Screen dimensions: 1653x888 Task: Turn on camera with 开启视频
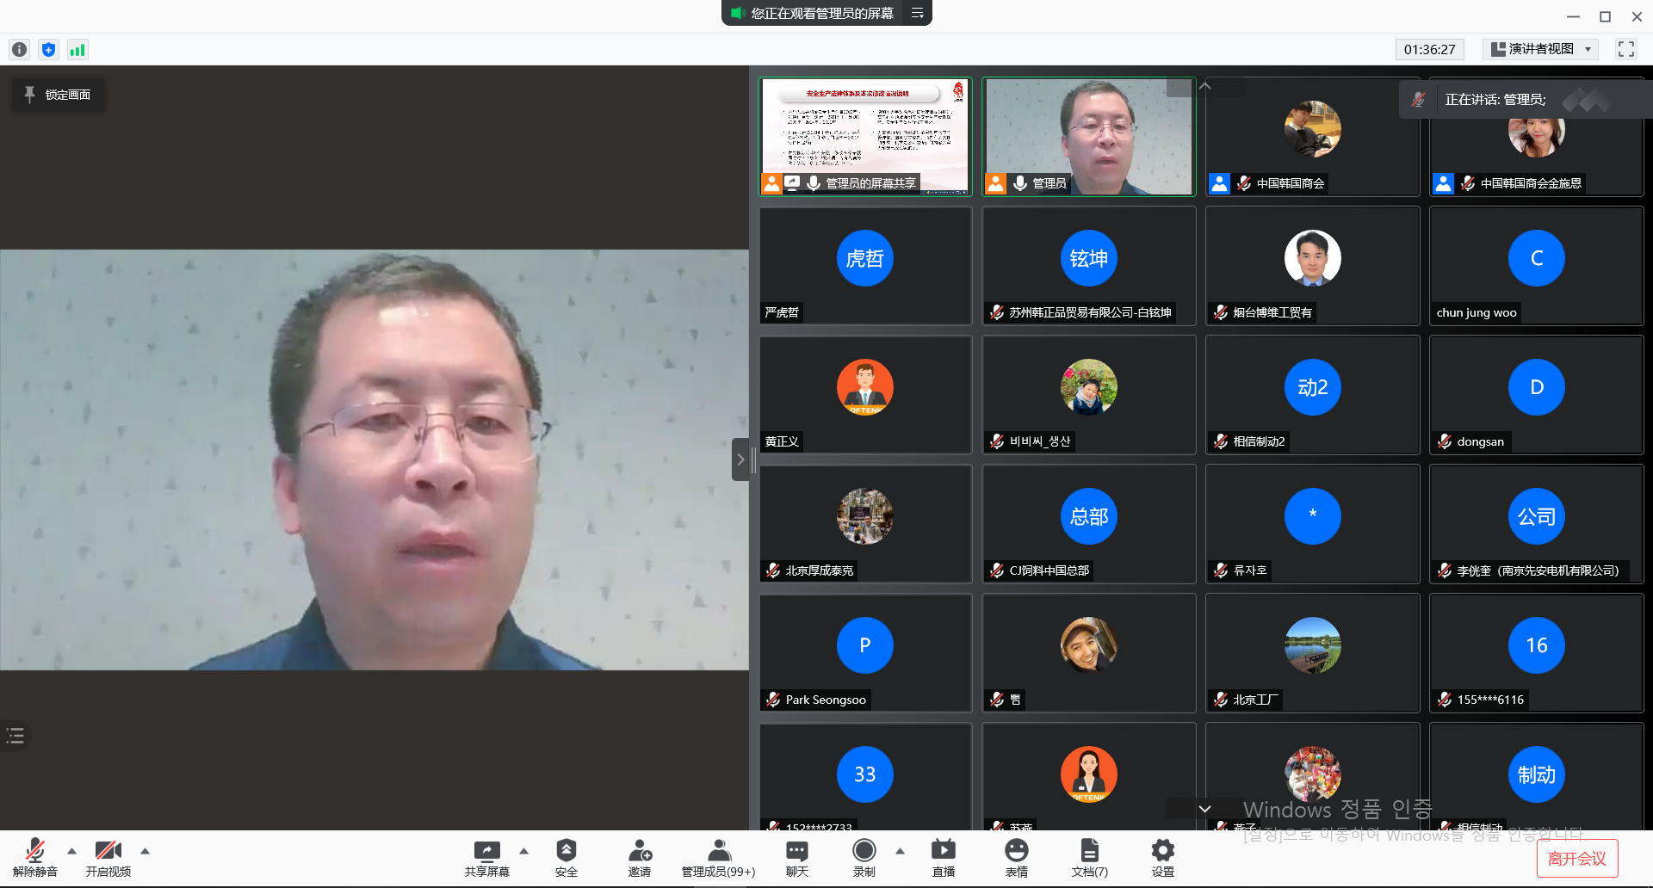(108, 858)
